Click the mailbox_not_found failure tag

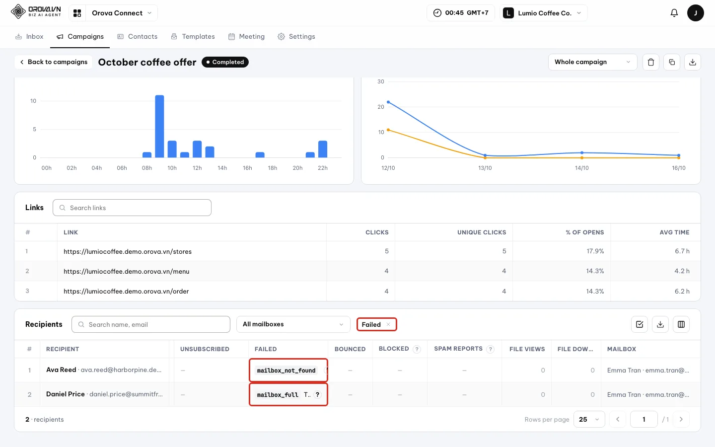[x=286, y=371]
